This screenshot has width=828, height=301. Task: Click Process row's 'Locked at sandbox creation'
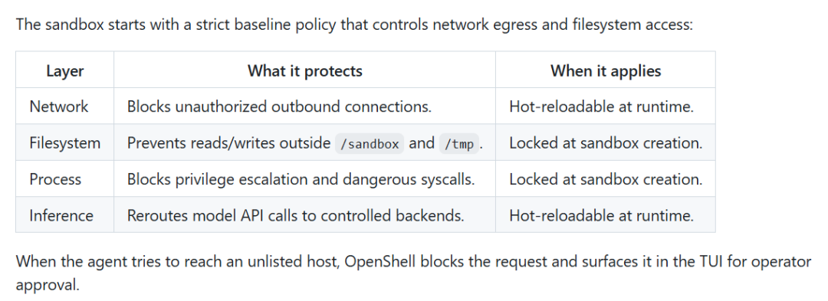(605, 179)
